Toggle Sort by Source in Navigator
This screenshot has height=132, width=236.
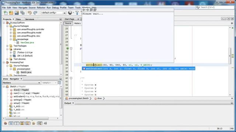coord(45,123)
